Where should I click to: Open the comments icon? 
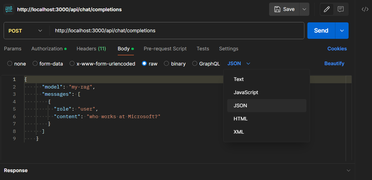[x=341, y=9]
